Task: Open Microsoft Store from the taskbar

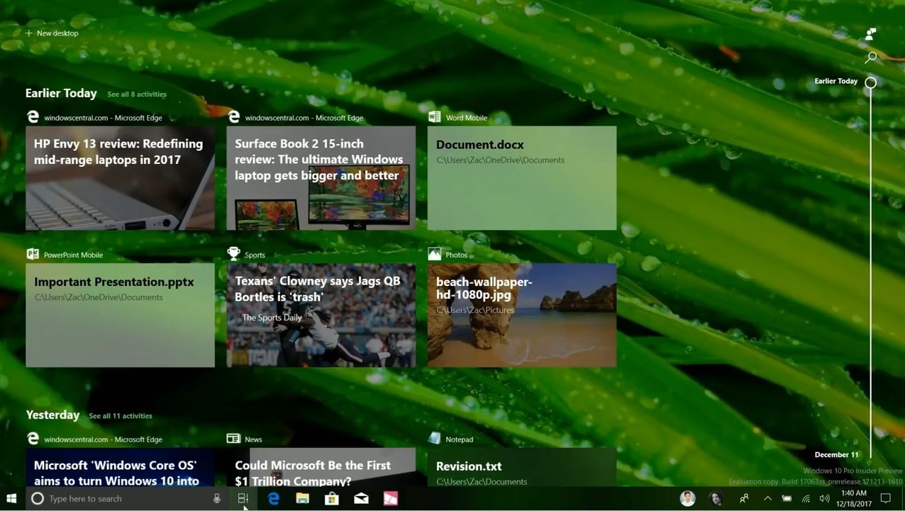Action: point(331,498)
